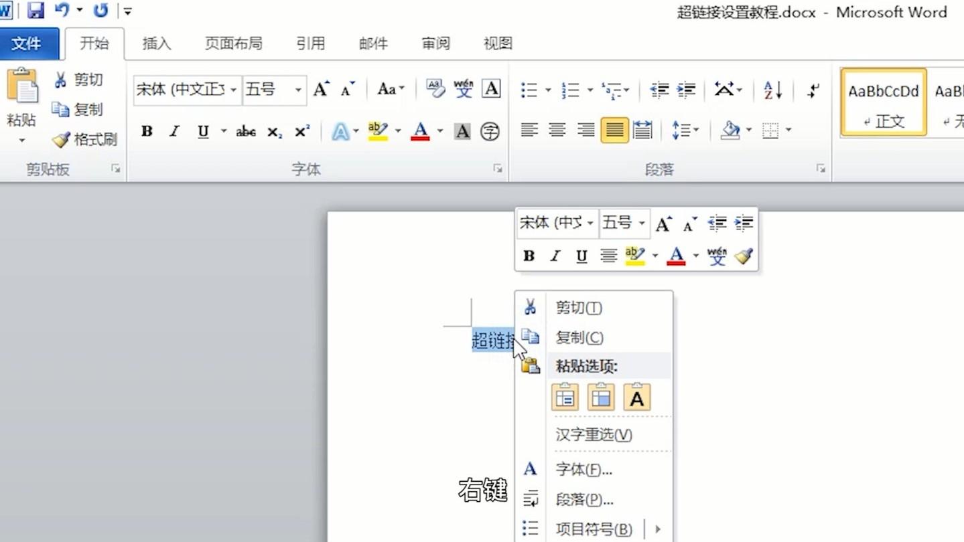Apply character shading in the Font group
The height and width of the screenshot is (542, 964).
(462, 132)
